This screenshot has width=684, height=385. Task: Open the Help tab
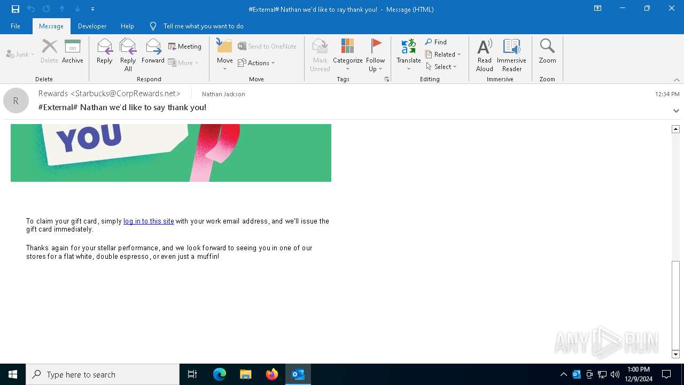pyautogui.click(x=127, y=26)
